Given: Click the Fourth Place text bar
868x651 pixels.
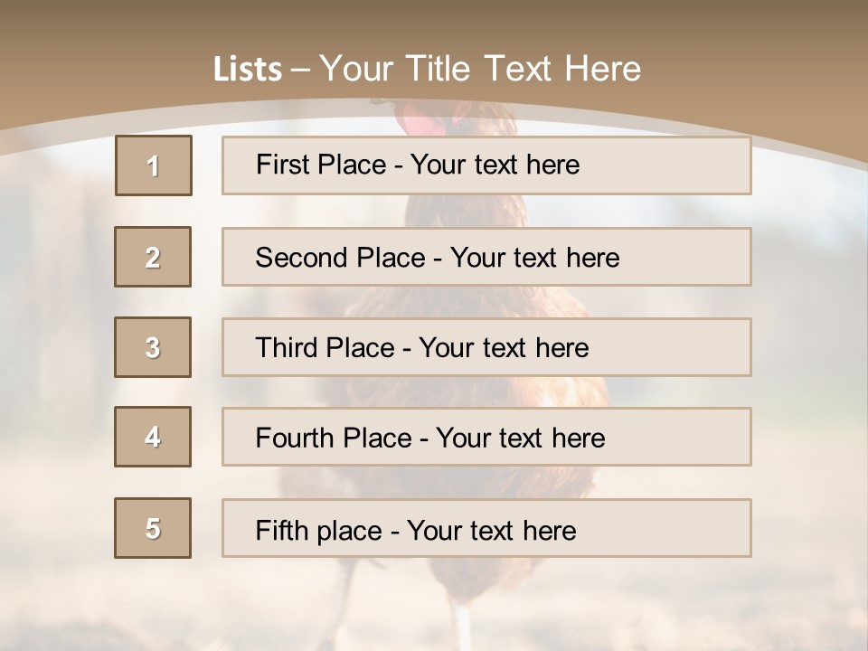Looking at the screenshot, I should pyautogui.click(x=486, y=437).
